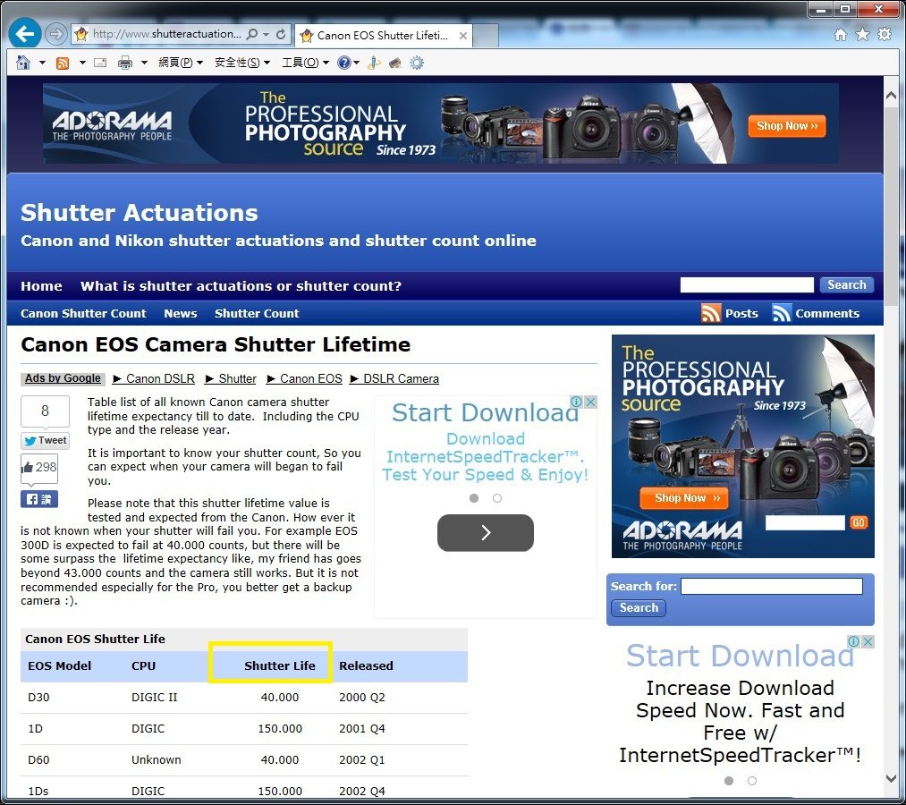Click the 'DIGIC II' cell in the D30 row

click(x=154, y=698)
